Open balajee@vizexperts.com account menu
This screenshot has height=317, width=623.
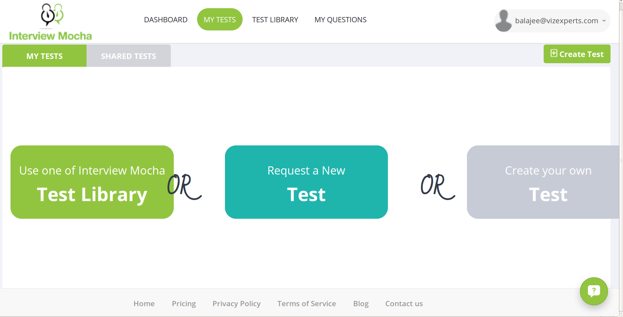pos(552,21)
